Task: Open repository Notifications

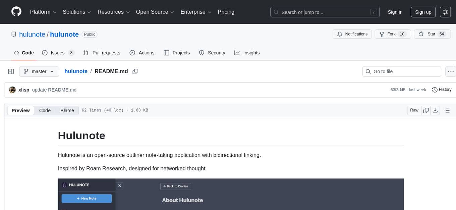Action: [352, 34]
